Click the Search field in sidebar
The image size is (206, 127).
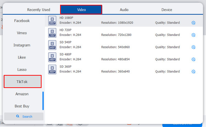tap(24, 116)
